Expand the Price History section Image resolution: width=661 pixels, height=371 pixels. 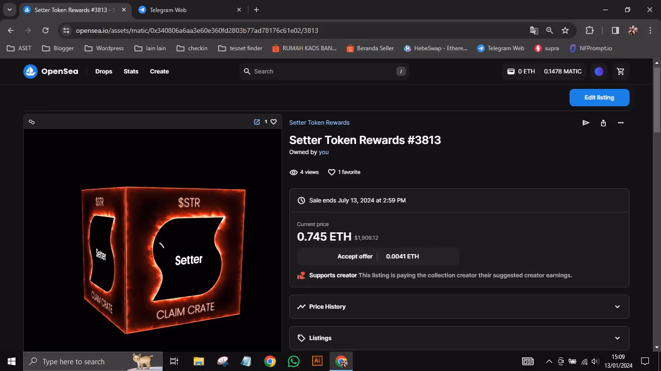(x=459, y=307)
